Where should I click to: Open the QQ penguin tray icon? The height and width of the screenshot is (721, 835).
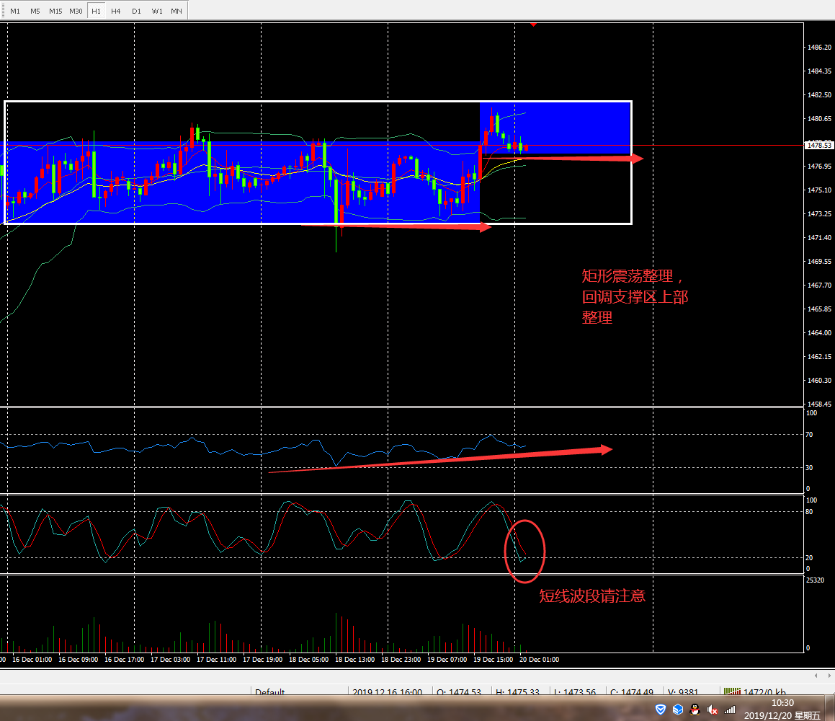pyautogui.click(x=695, y=710)
